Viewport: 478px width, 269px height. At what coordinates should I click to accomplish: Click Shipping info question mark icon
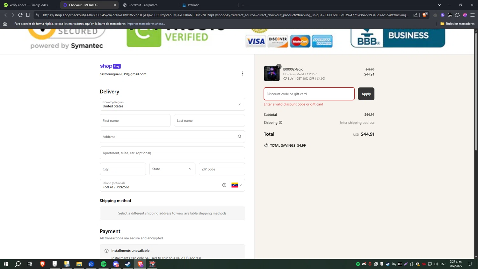[x=281, y=123]
